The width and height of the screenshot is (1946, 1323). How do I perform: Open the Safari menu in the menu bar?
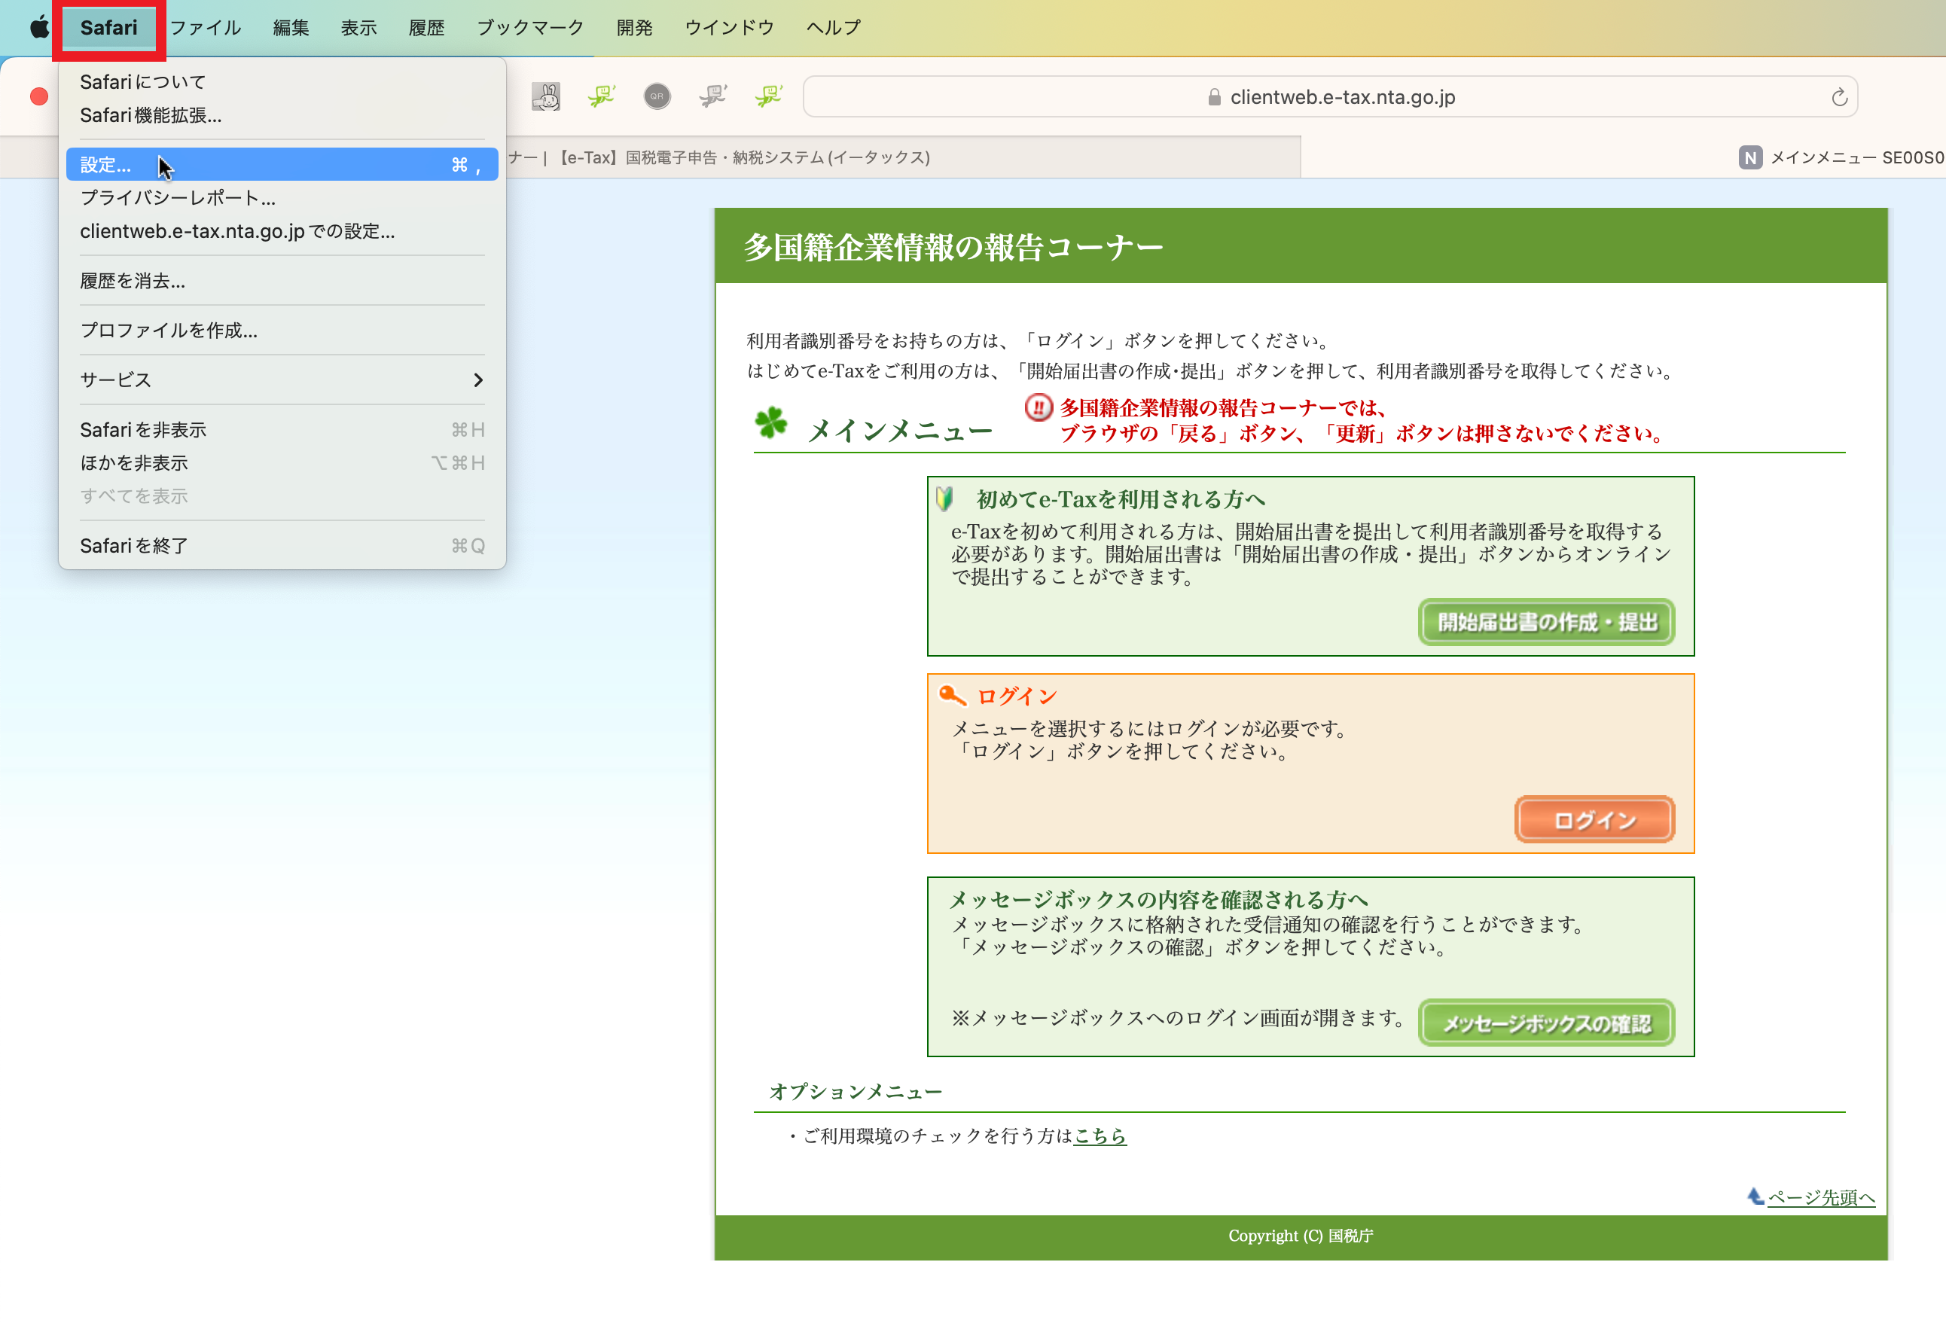click(109, 28)
